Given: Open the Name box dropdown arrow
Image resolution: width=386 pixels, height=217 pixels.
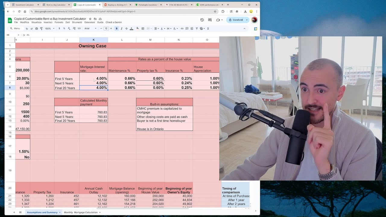Looking at the screenshot, I should pyautogui.click(x=18, y=35).
